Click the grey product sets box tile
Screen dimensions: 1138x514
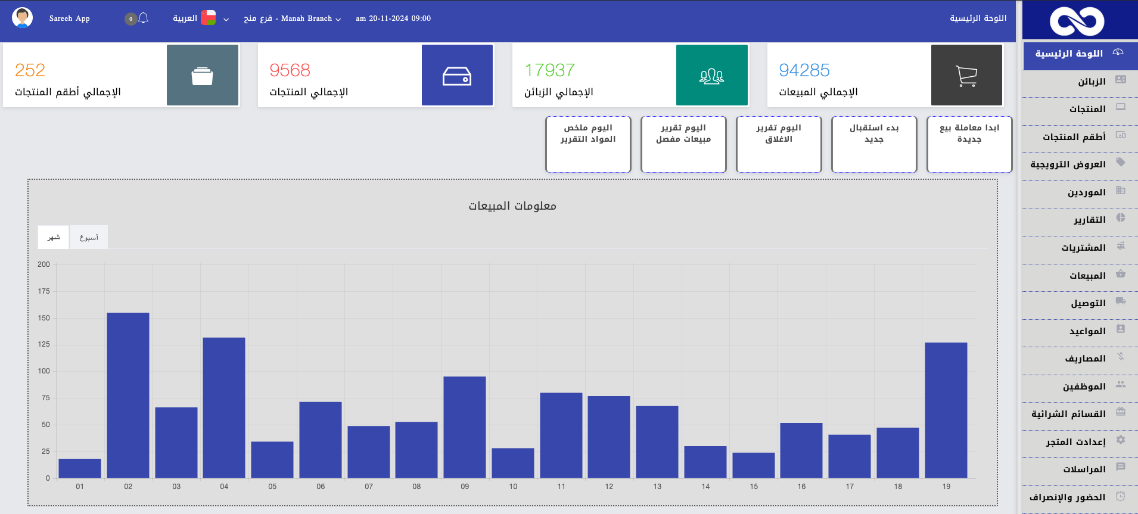pos(203,75)
